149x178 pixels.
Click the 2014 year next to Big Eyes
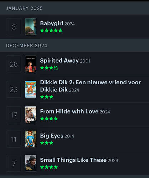69,136
